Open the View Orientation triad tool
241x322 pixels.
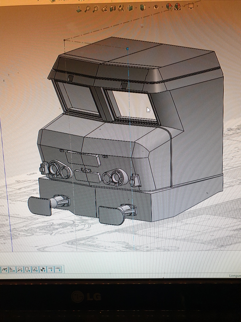click(79, 9)
